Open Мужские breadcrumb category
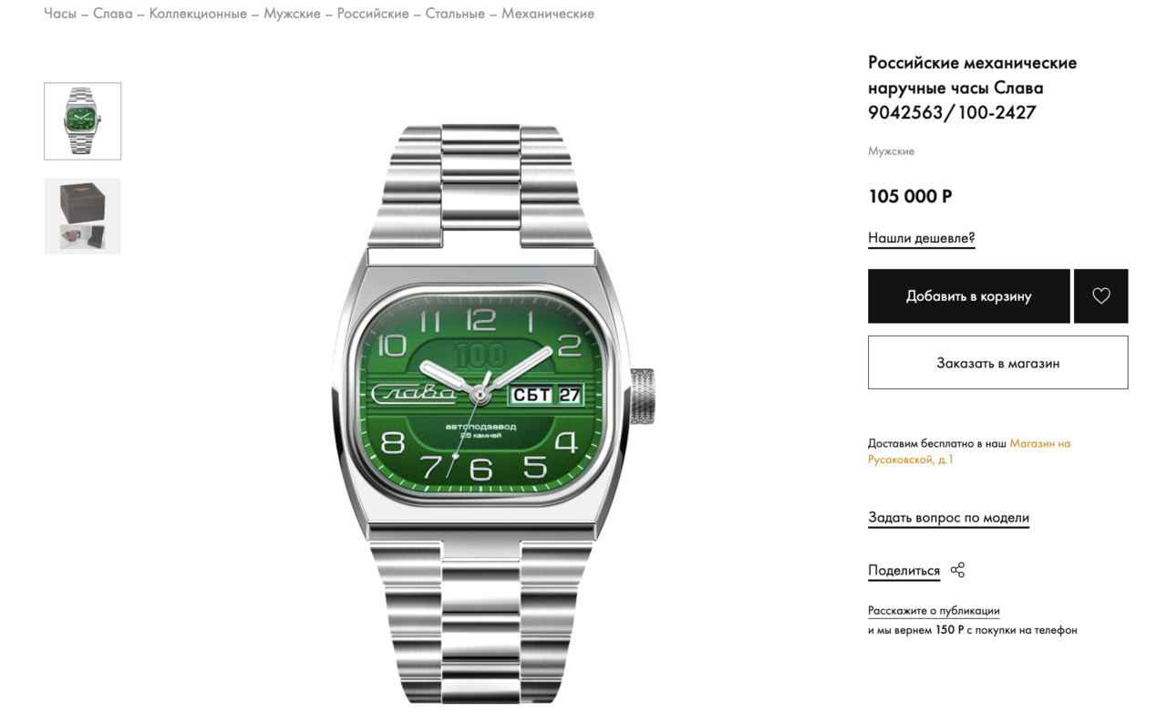 click(x=292, y=14)
